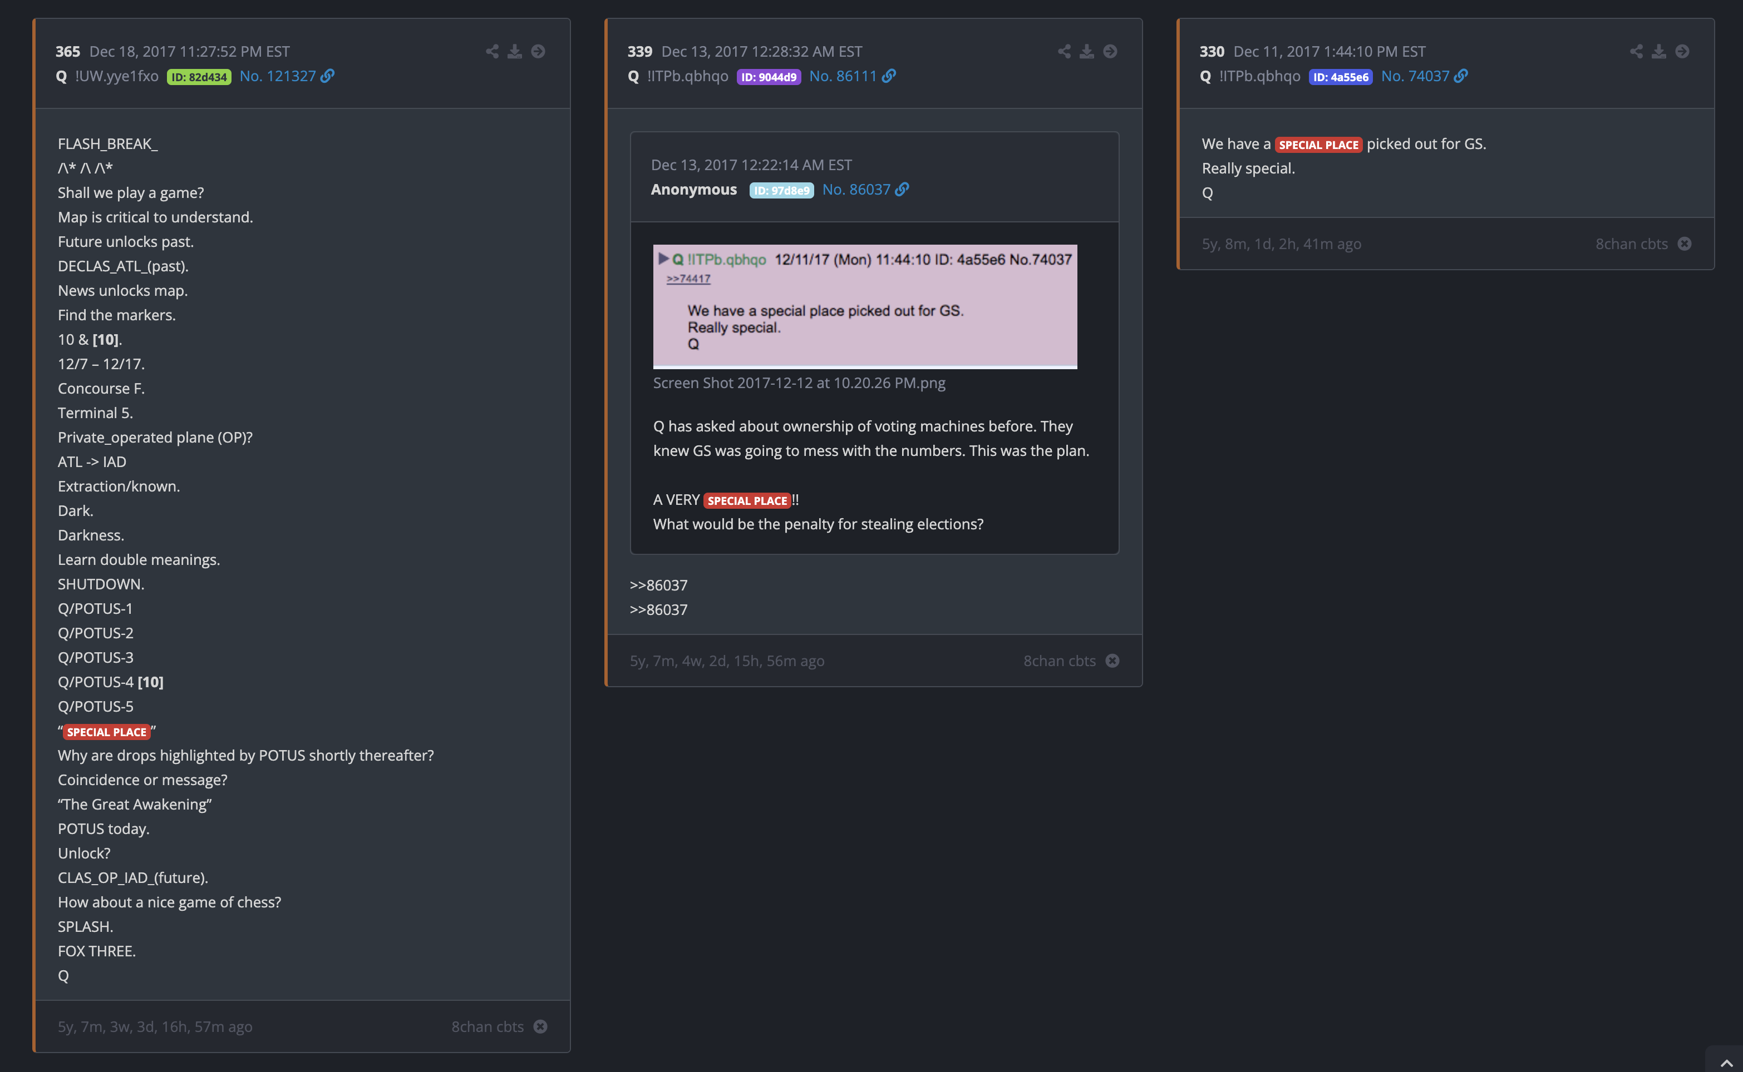Click the share icon on post 365
The image size is (1743, 1072).
coord(491,52)
